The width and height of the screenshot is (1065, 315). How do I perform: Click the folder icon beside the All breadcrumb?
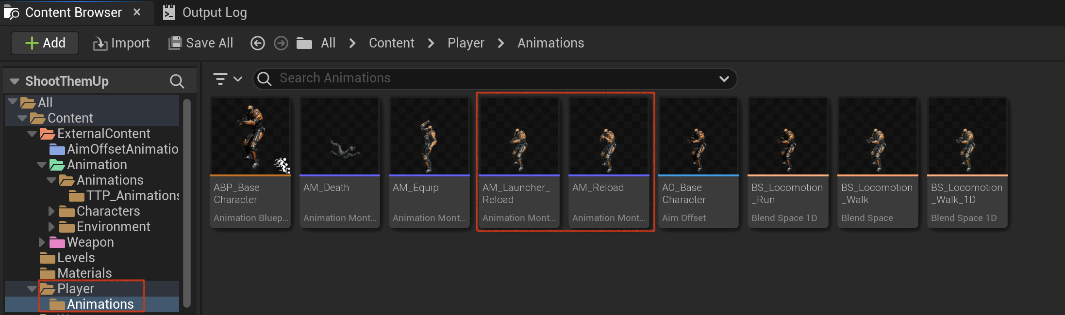(x=304, y=44)
